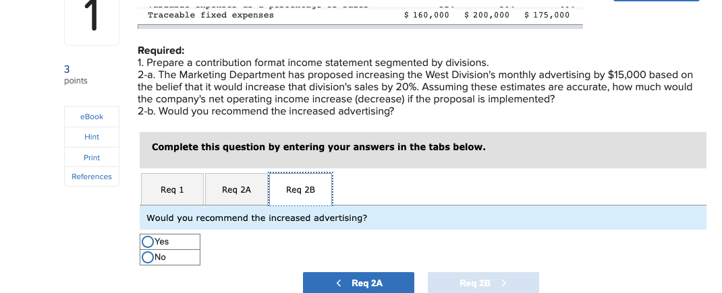The height and width of the screenshot is (293, 722).
Task: Click the requirement 1 contribution format instruction text
Action: click(313, 63)
